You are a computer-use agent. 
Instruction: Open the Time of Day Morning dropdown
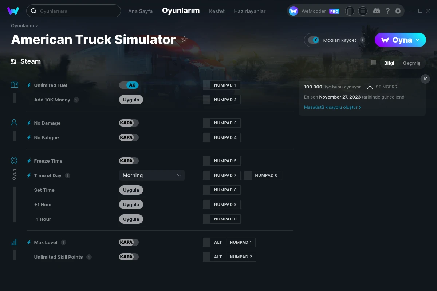[x=152, y=175]
